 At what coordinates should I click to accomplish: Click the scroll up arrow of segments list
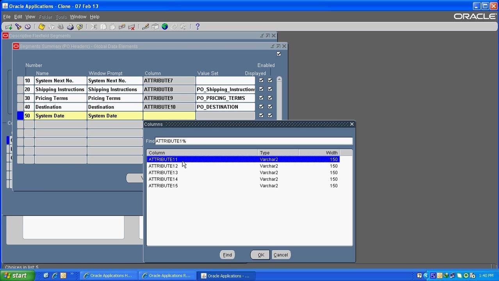click(279, 79)
